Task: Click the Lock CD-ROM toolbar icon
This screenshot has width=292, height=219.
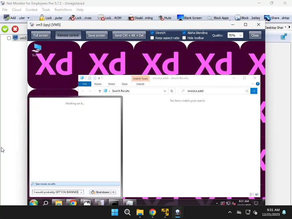Action: click(101, 17)
